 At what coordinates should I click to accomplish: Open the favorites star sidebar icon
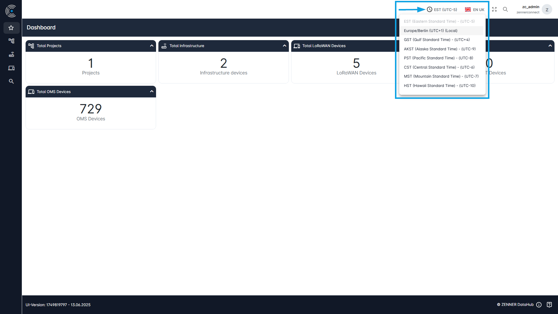point(11,28)
